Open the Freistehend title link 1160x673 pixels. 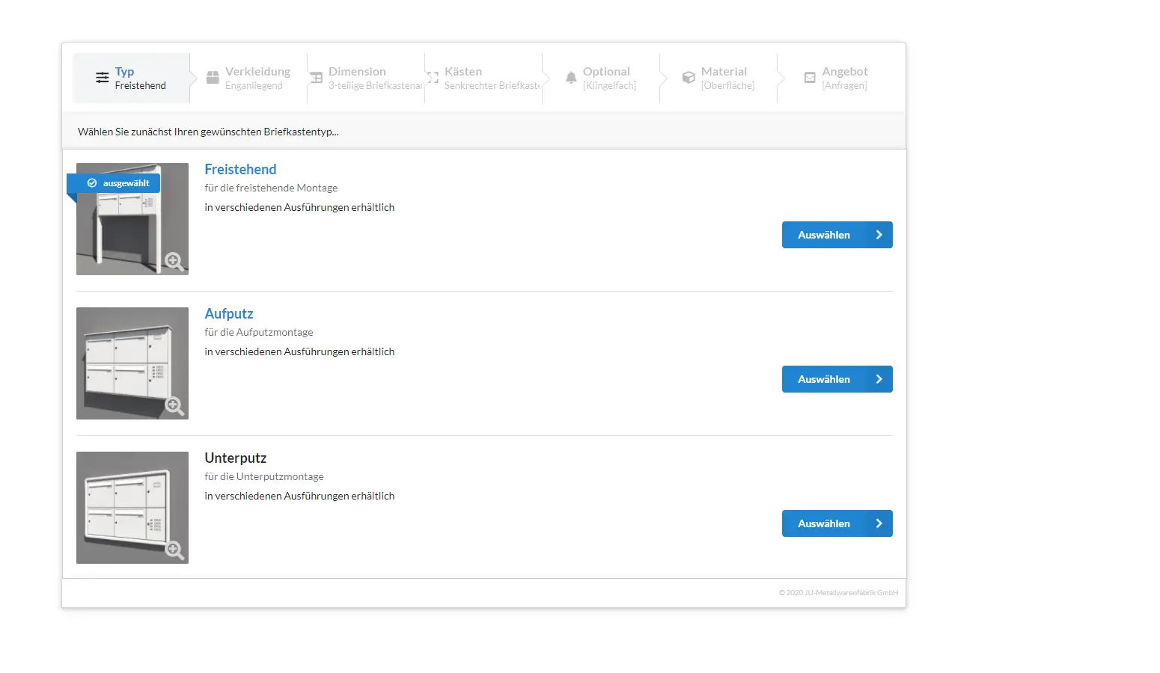click(240, 170)
